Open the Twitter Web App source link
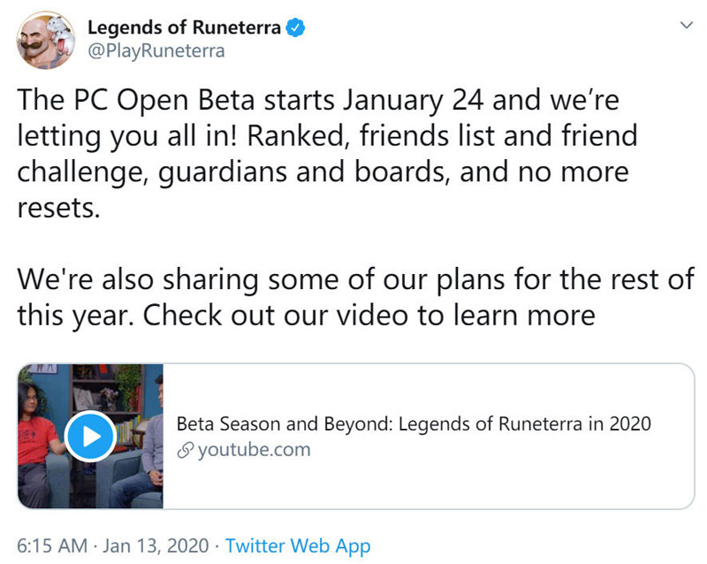This screenshot has width=707, height=564. 298,545
